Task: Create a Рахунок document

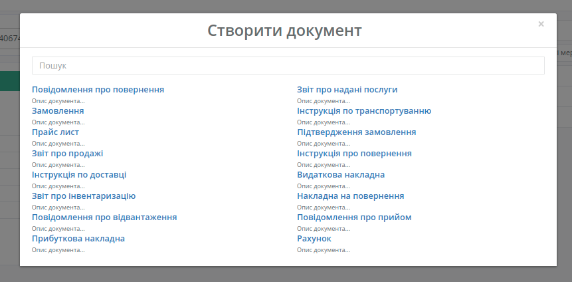Action: click(314, 239)
